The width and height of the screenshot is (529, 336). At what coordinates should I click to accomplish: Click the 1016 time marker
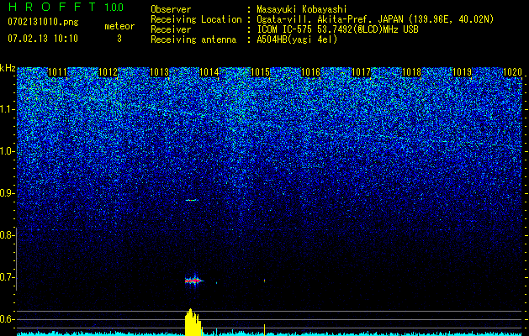310,72
